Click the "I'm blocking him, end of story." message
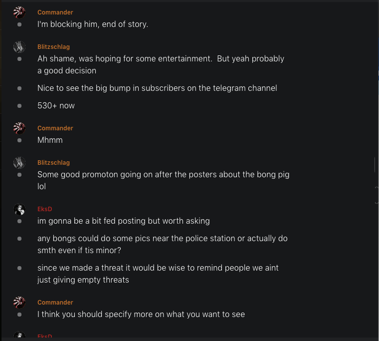Viewport: 379px width, 341px height. click(93, 24)
